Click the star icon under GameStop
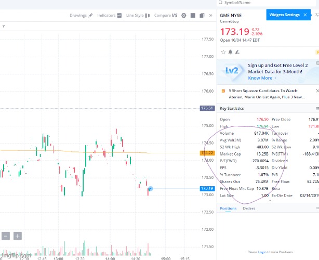The height and width of the screenshot is (260, 319). click(x=223, y=52)
